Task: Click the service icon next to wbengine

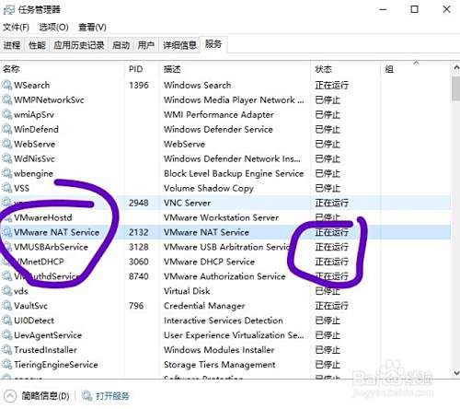Action: 7,173
